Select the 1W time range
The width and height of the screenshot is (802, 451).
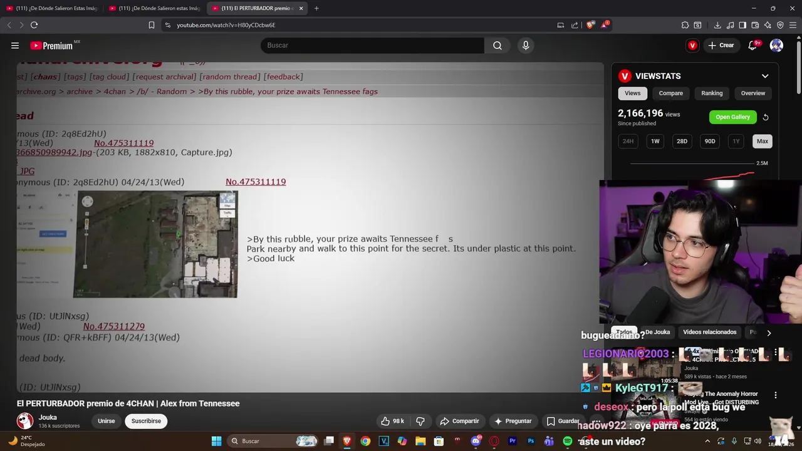[x=655, y=142]
